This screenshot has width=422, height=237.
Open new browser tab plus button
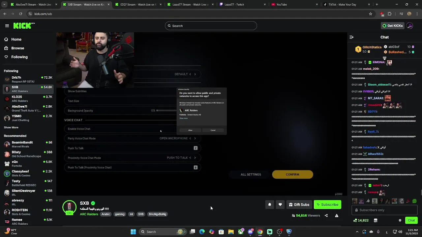click(x=377, y=5)
